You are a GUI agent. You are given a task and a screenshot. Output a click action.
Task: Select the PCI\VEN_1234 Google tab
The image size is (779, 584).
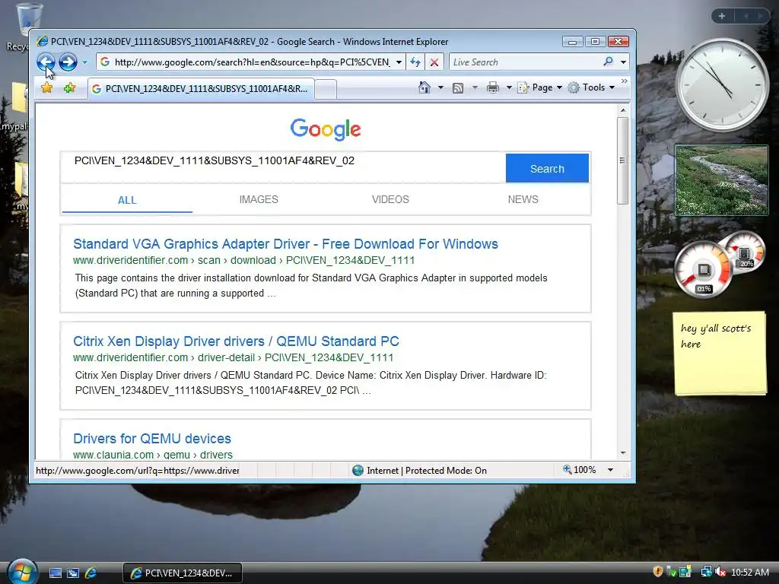point(201,88)
